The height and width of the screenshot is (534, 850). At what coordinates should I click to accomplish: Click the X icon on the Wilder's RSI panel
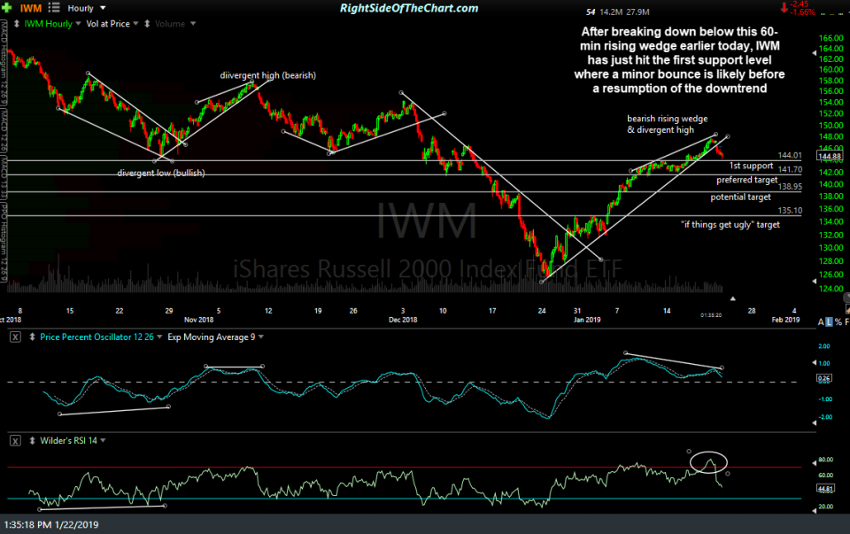pos(16,439)
